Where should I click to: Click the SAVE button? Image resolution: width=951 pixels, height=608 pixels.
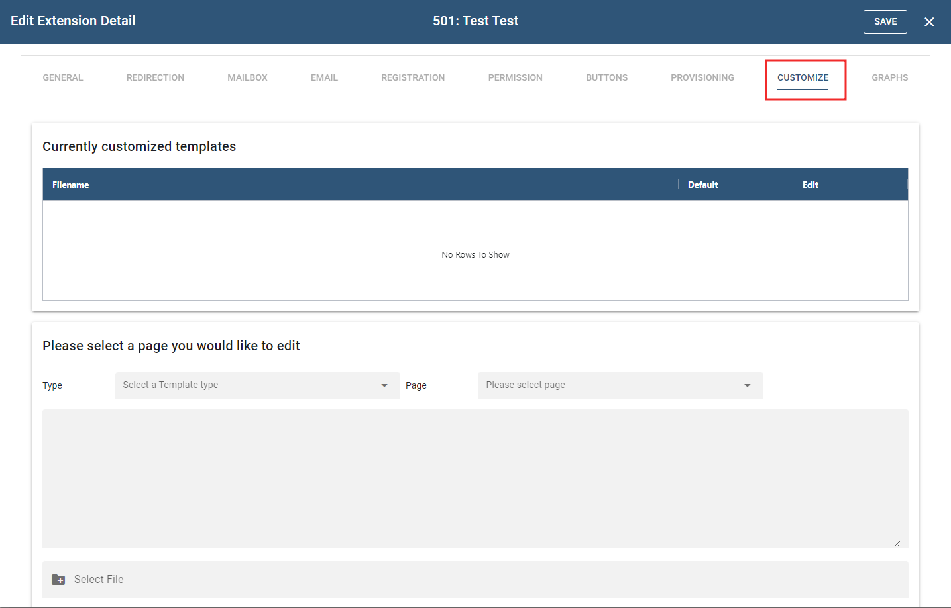[885, 22]
